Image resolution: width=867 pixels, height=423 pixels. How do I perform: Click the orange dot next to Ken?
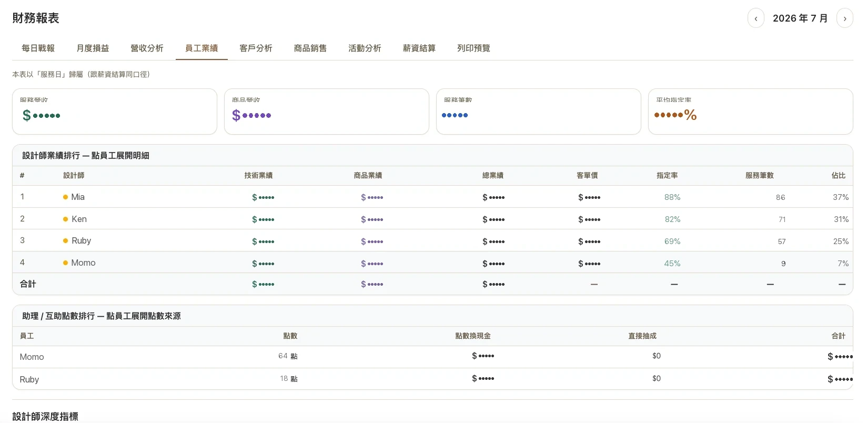coord(66,219)
